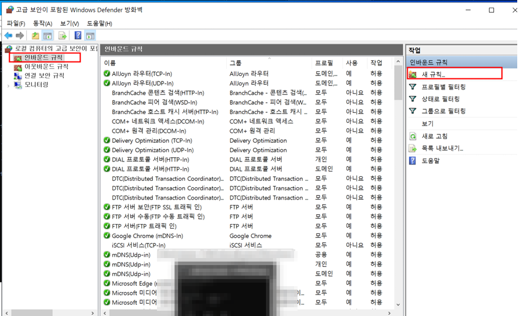Select Delivery Optimization (TCP-In) rule
The width and height of the screenshot is (519, 316).
point(152,140)
